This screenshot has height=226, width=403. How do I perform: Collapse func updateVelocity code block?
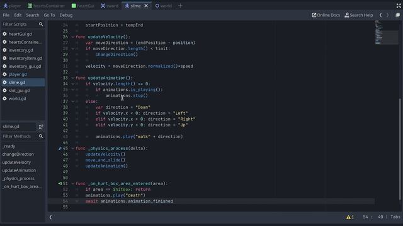pos(73,37)
